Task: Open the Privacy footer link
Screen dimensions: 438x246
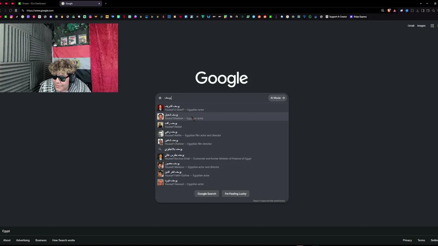Action: pos(407,240)
